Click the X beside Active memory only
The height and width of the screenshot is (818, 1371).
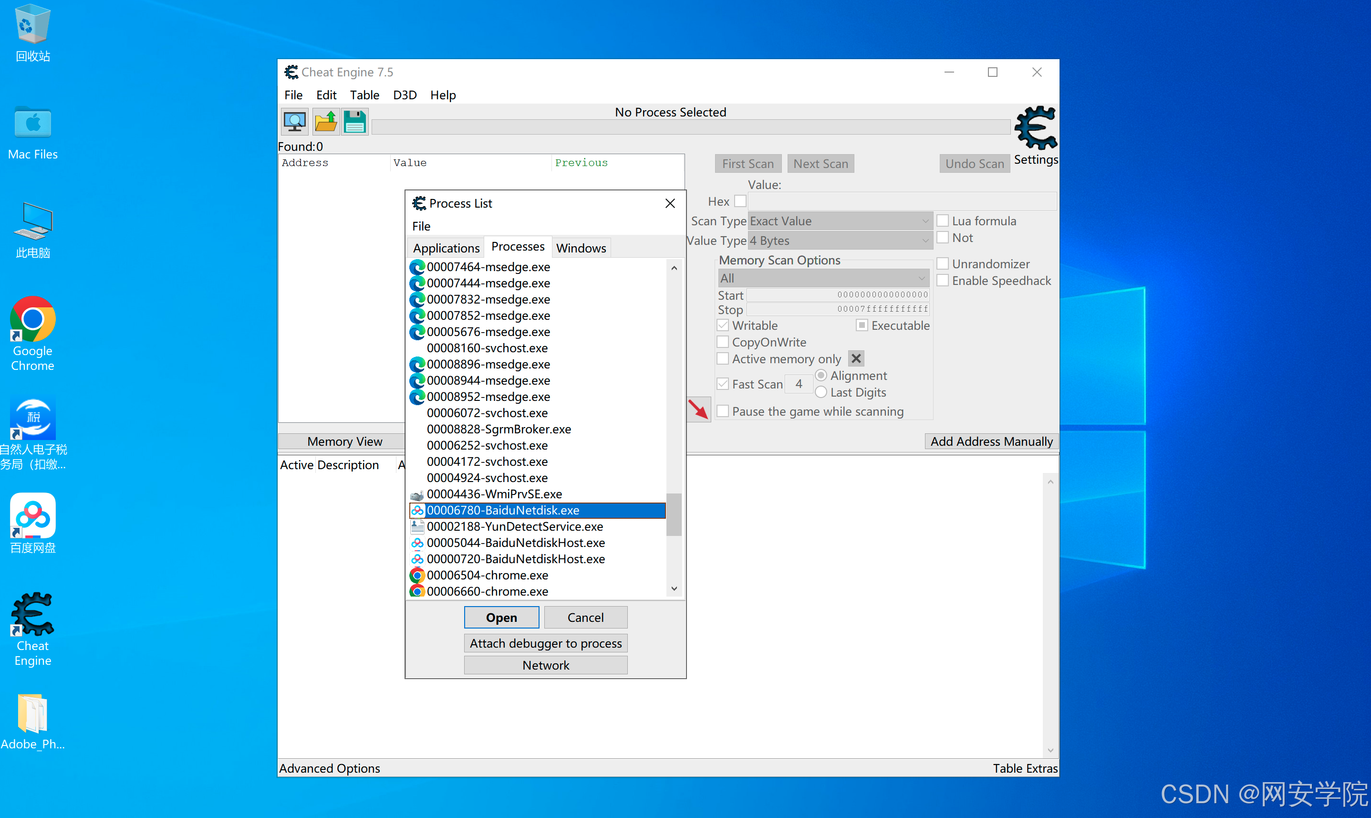pos(856,359)
